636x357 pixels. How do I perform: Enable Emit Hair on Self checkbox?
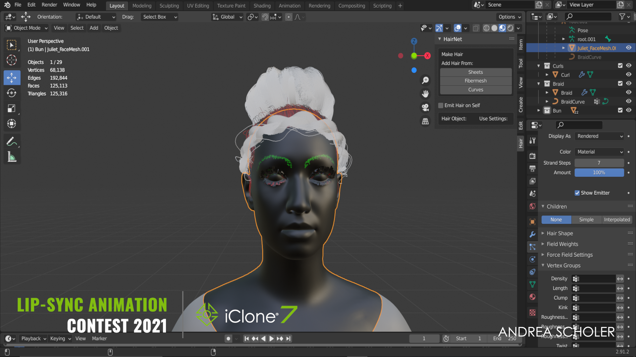tap(441, 105)
